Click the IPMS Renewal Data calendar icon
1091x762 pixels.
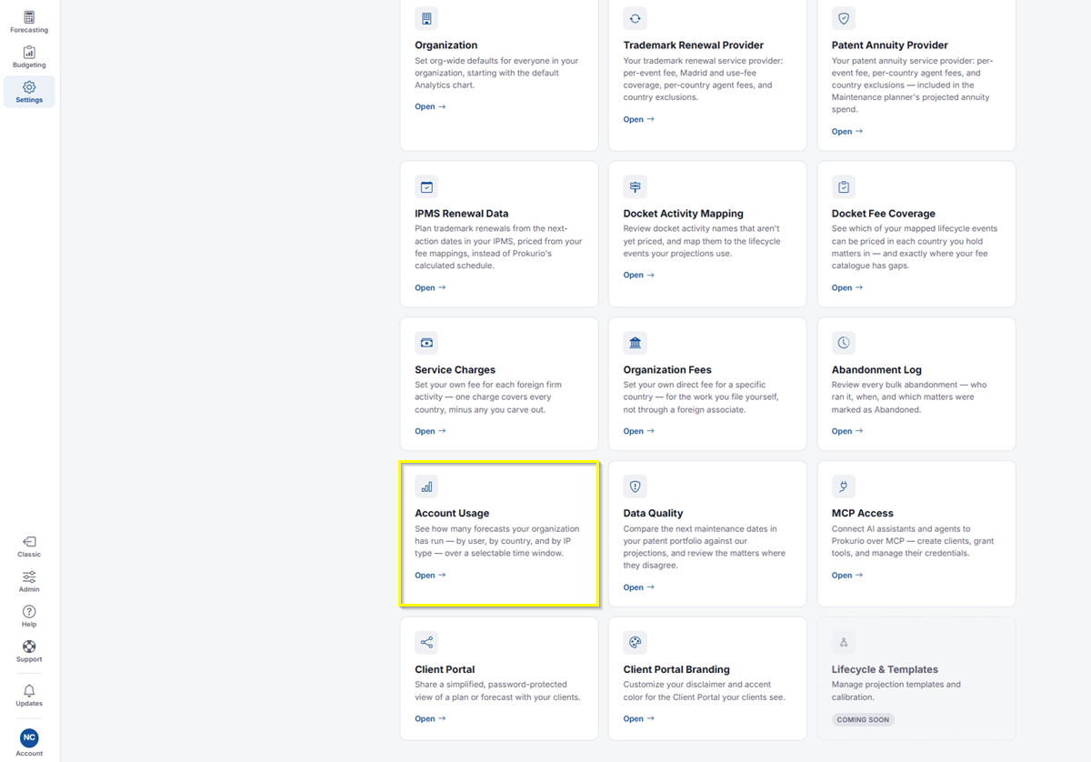pyautogui.click(x=426, y=187)
